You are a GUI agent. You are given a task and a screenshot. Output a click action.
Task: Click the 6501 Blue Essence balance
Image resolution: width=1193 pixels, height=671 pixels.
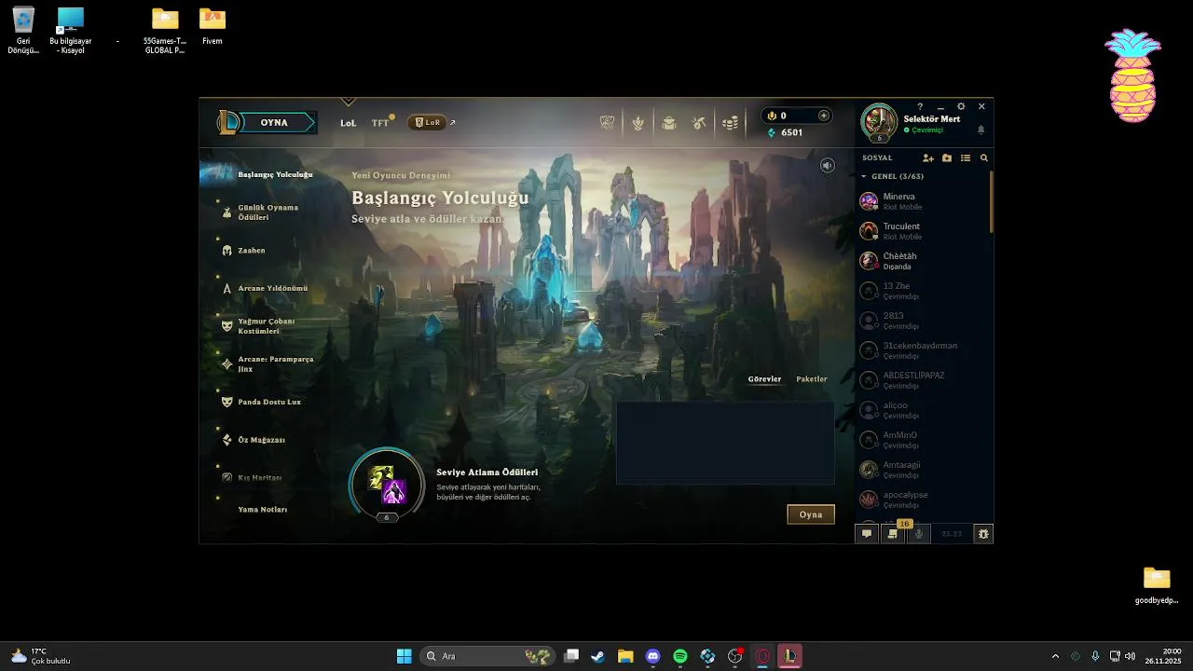point(791,132)
